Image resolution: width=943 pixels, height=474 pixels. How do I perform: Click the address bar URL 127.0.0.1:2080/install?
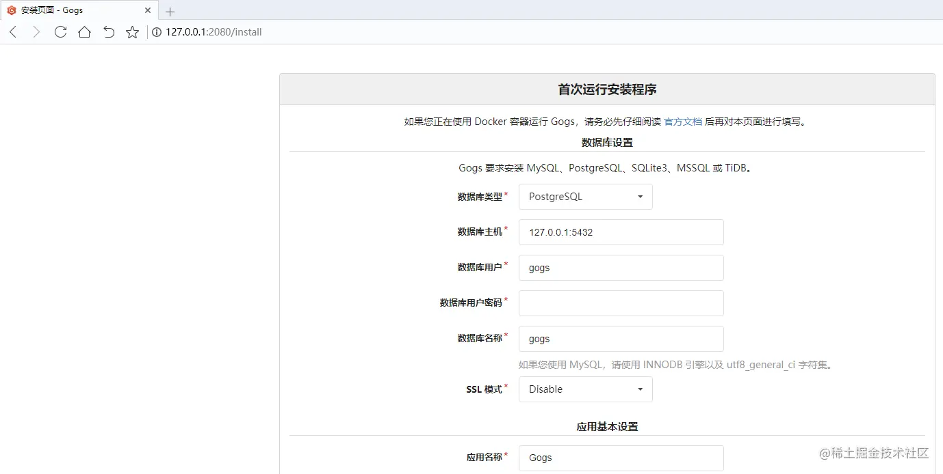click(x=214, y=32)
